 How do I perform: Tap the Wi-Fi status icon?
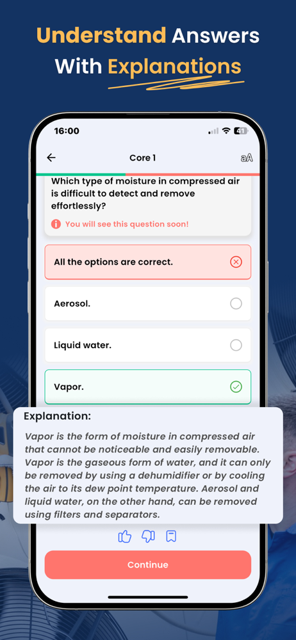click(x=226, y=131)
